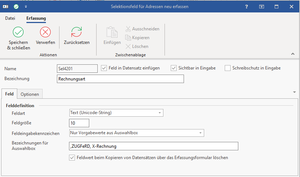Toggle Feldwert beim Kopieren löschen checkbox

[x=72, y=158]
